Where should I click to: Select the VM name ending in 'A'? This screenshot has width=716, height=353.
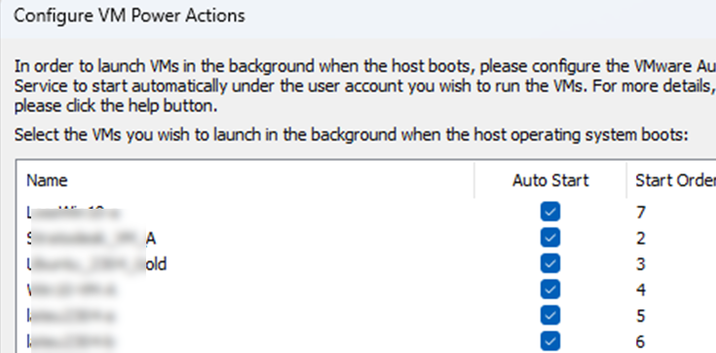[92, 238]
